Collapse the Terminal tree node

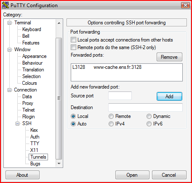pyautogui.click(x=9, y=23)
